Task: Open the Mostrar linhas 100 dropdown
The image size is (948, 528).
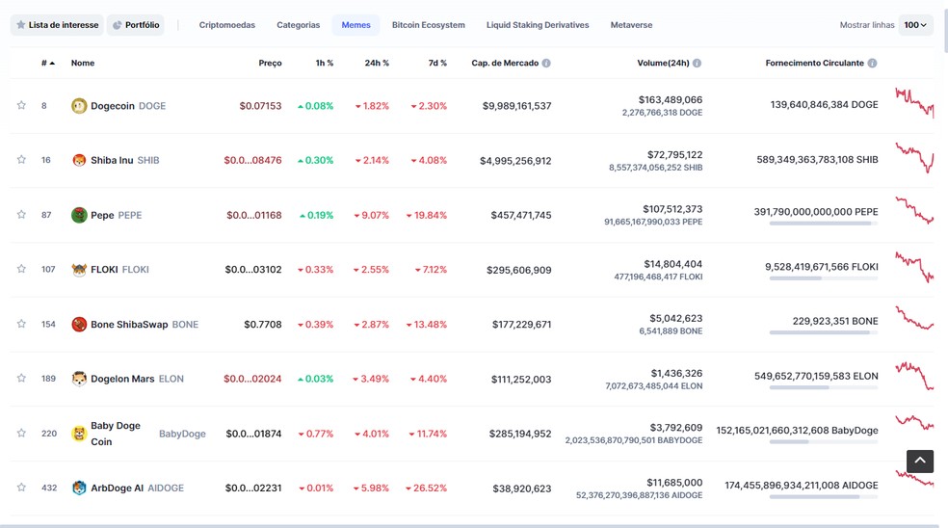Action: 915,25
